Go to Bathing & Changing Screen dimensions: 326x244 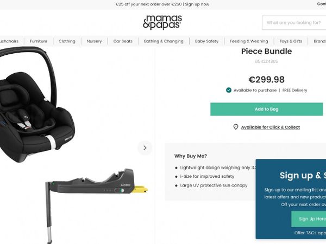[164, 41]
